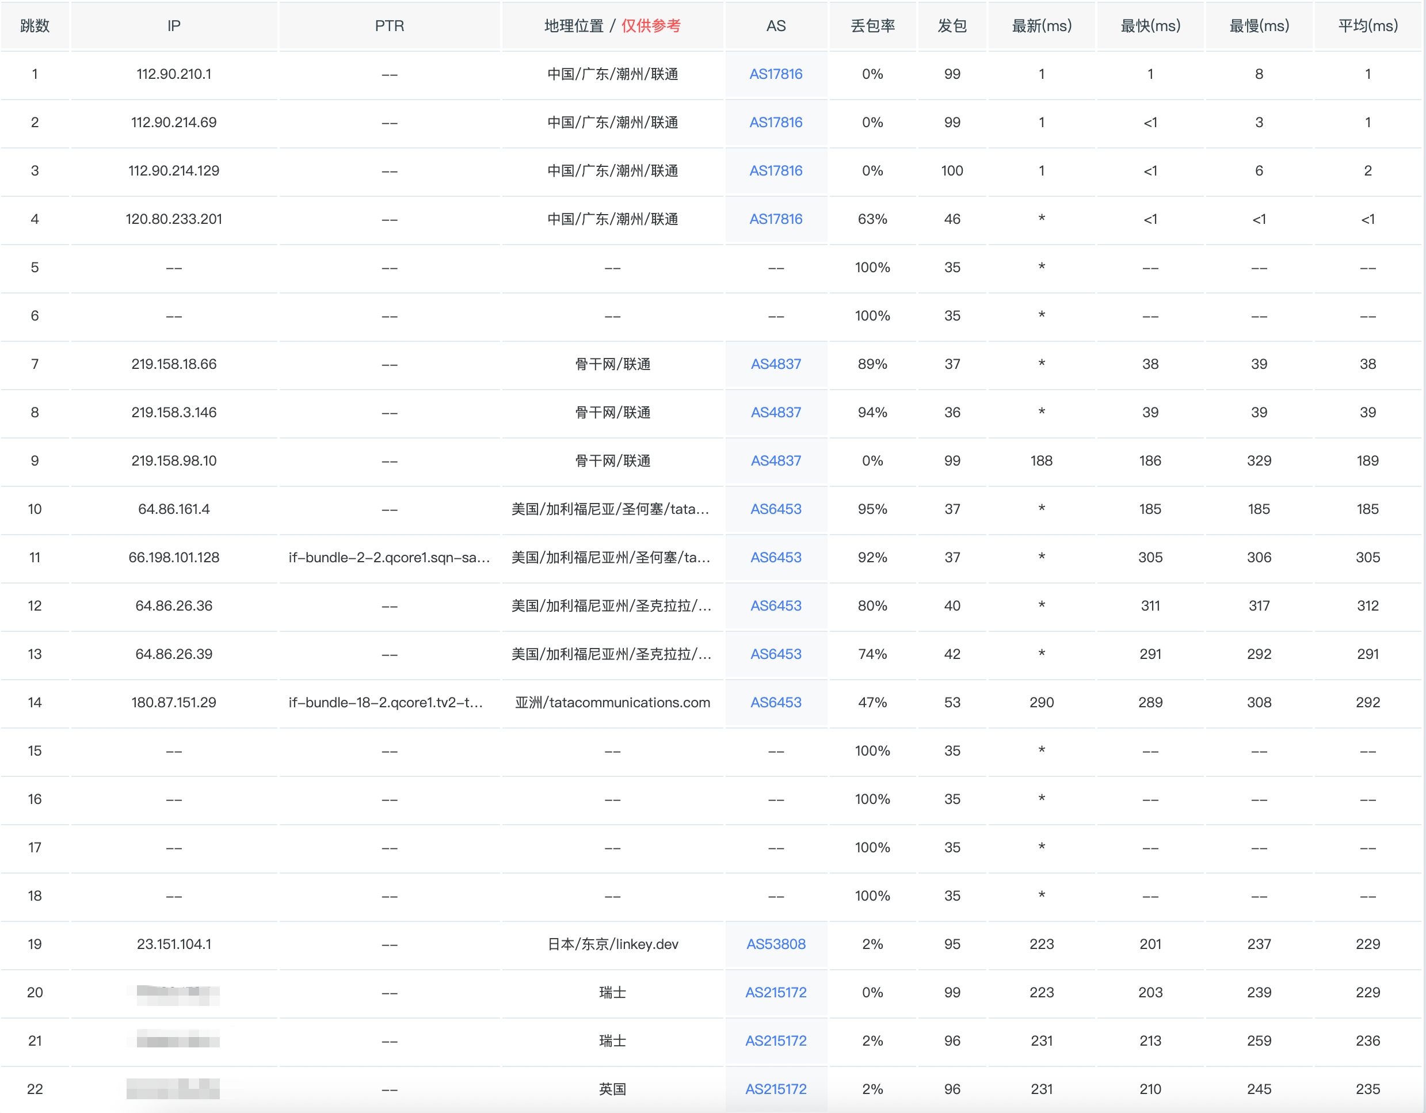Viewport: 1426px width, 1113px height.
Task: Select IP address 120.80.233.201
Action: [x=174, y=219]
